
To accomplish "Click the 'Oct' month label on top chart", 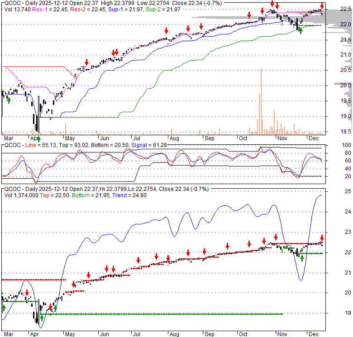I will click(243, 138).
